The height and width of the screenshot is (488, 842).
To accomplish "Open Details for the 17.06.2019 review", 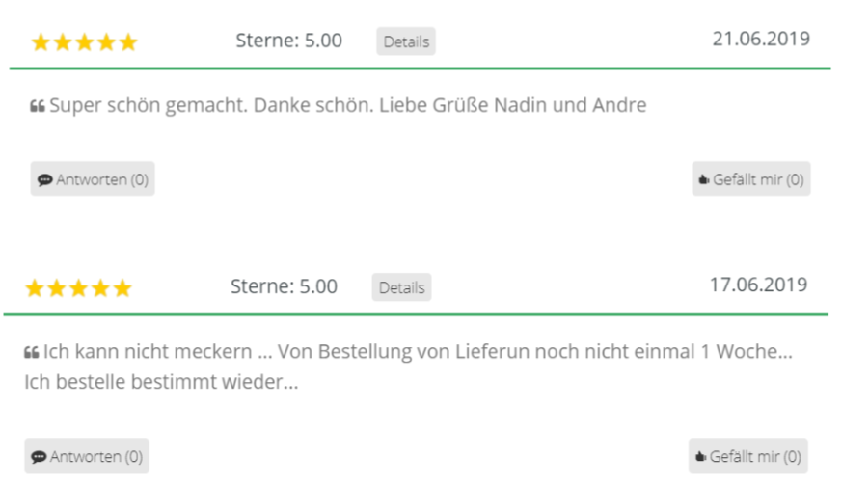I will click(401, 287).
